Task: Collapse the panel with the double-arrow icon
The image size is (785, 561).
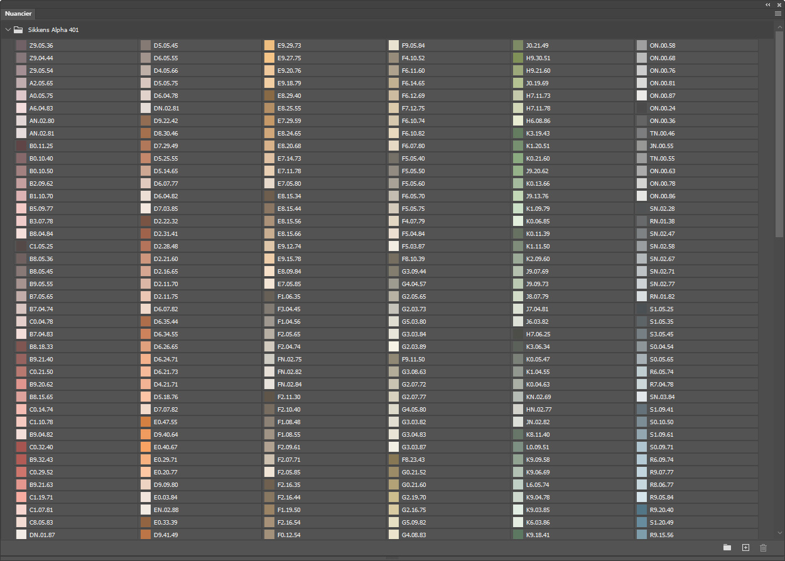Action: click(x=768, y=4)
